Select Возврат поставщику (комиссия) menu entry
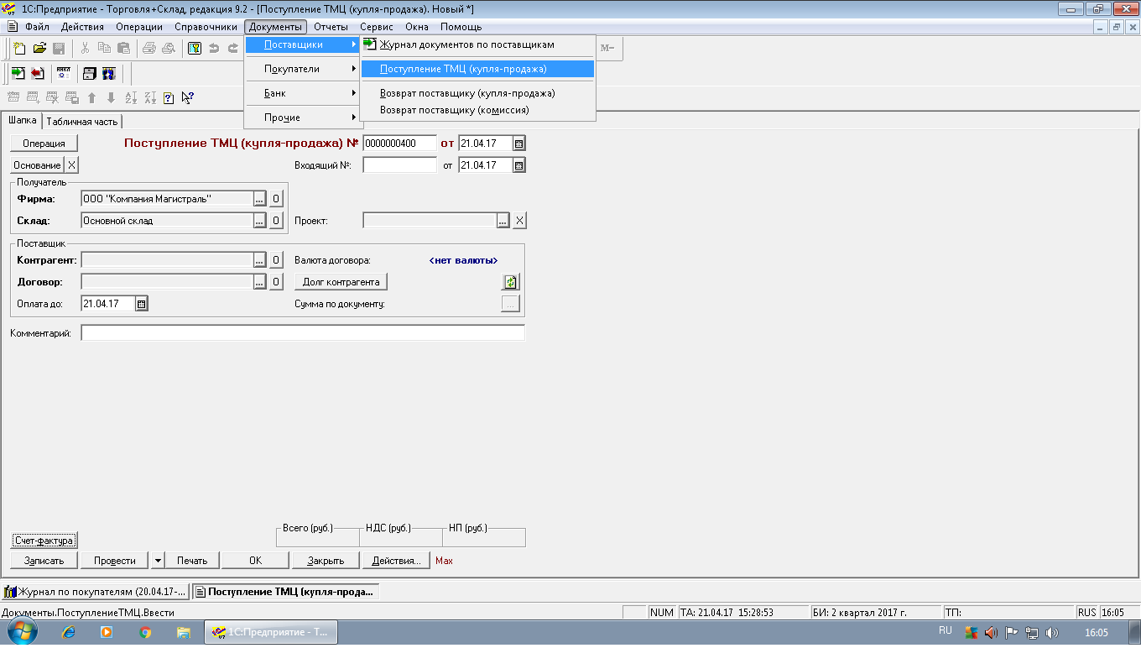 pos(454,110)
